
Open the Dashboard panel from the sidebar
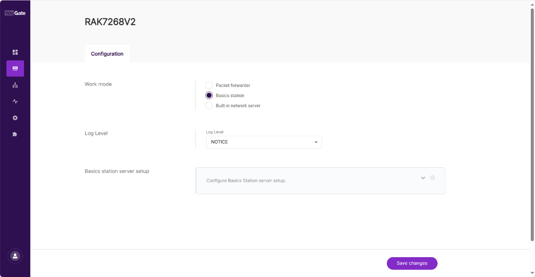[x=15, y=52]
